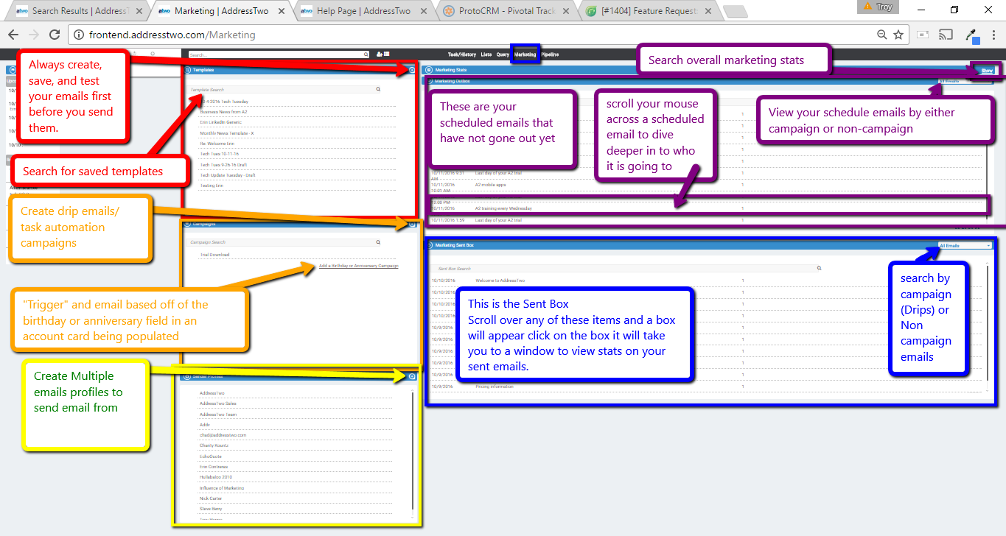Screen dimensions: 1006x536
Task: Click the add new campaign plus icon
Action: [x=411, y=224]
